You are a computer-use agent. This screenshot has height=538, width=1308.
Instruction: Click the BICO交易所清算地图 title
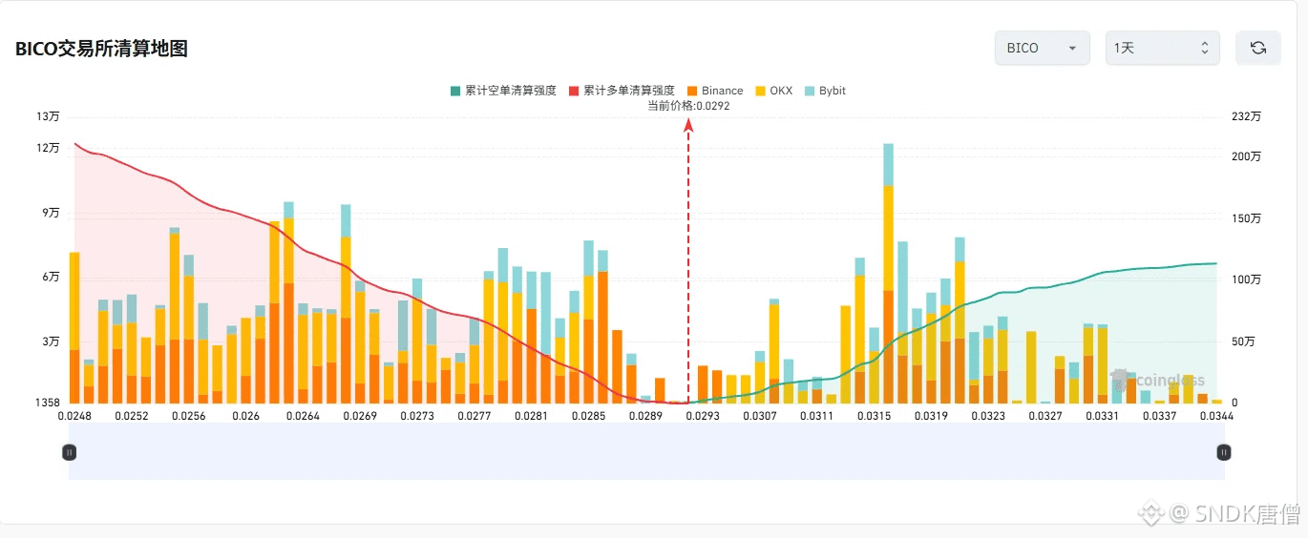pos(101,49)
